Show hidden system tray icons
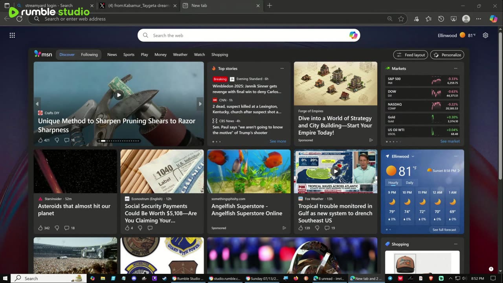This screenshot has height=283, width=503. pos(450,278)
